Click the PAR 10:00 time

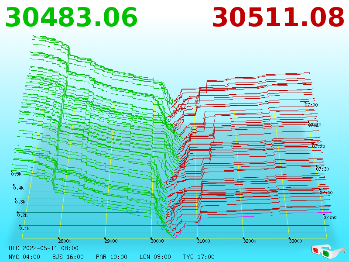[x=112, y=257]
